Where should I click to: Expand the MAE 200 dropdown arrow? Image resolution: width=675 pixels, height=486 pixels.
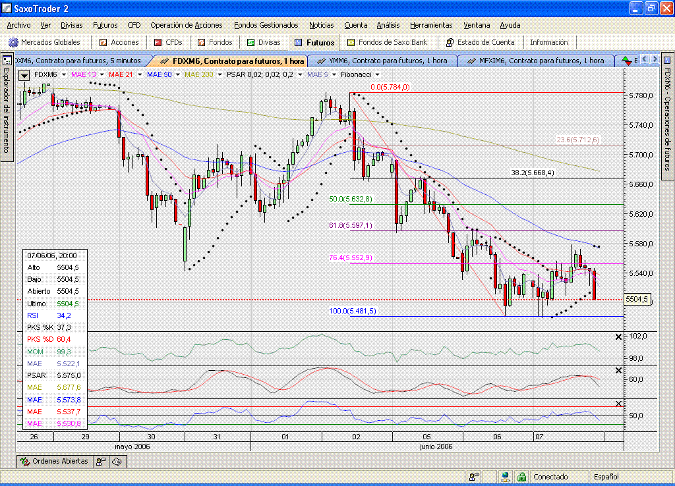tap(220, 74)
